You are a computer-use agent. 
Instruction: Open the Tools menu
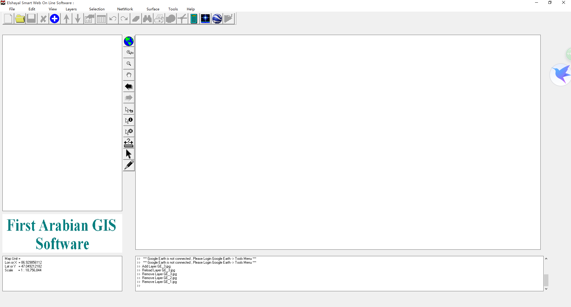coord(173,9)
